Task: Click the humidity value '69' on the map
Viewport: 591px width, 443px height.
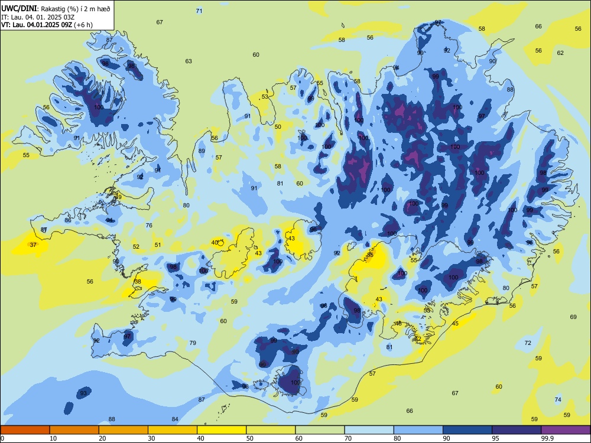Action: (573, 317)
